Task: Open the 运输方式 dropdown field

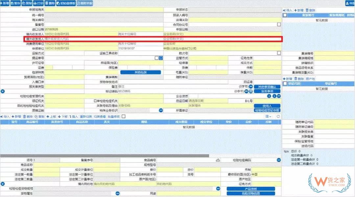Action: coord(64,53)
